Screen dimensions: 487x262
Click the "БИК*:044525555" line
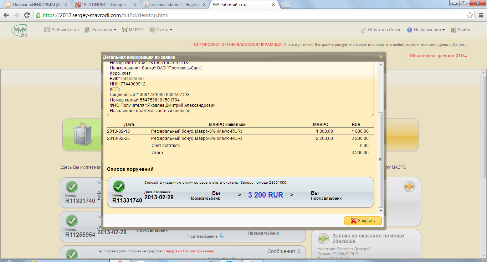[127, 79]
